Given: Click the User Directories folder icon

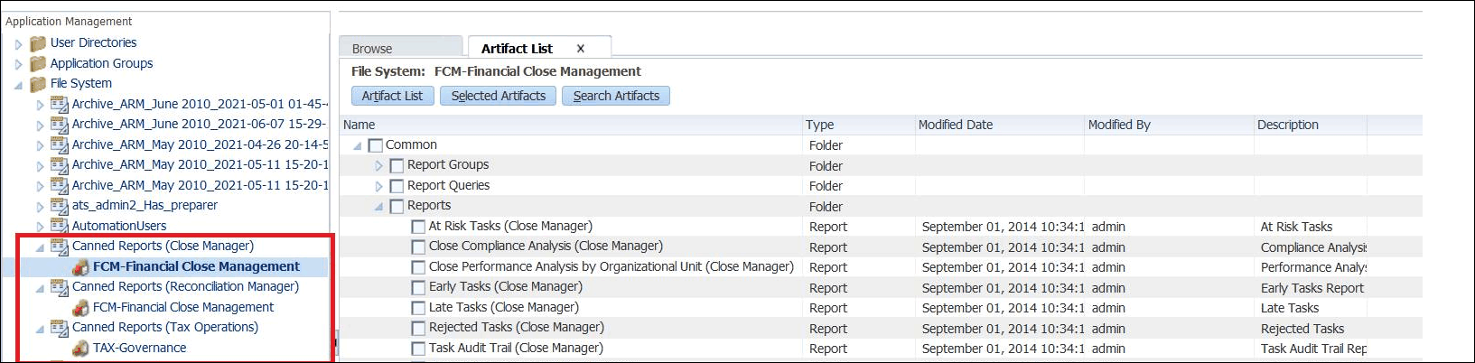Looking at the screenshot, I should [38, 43].
